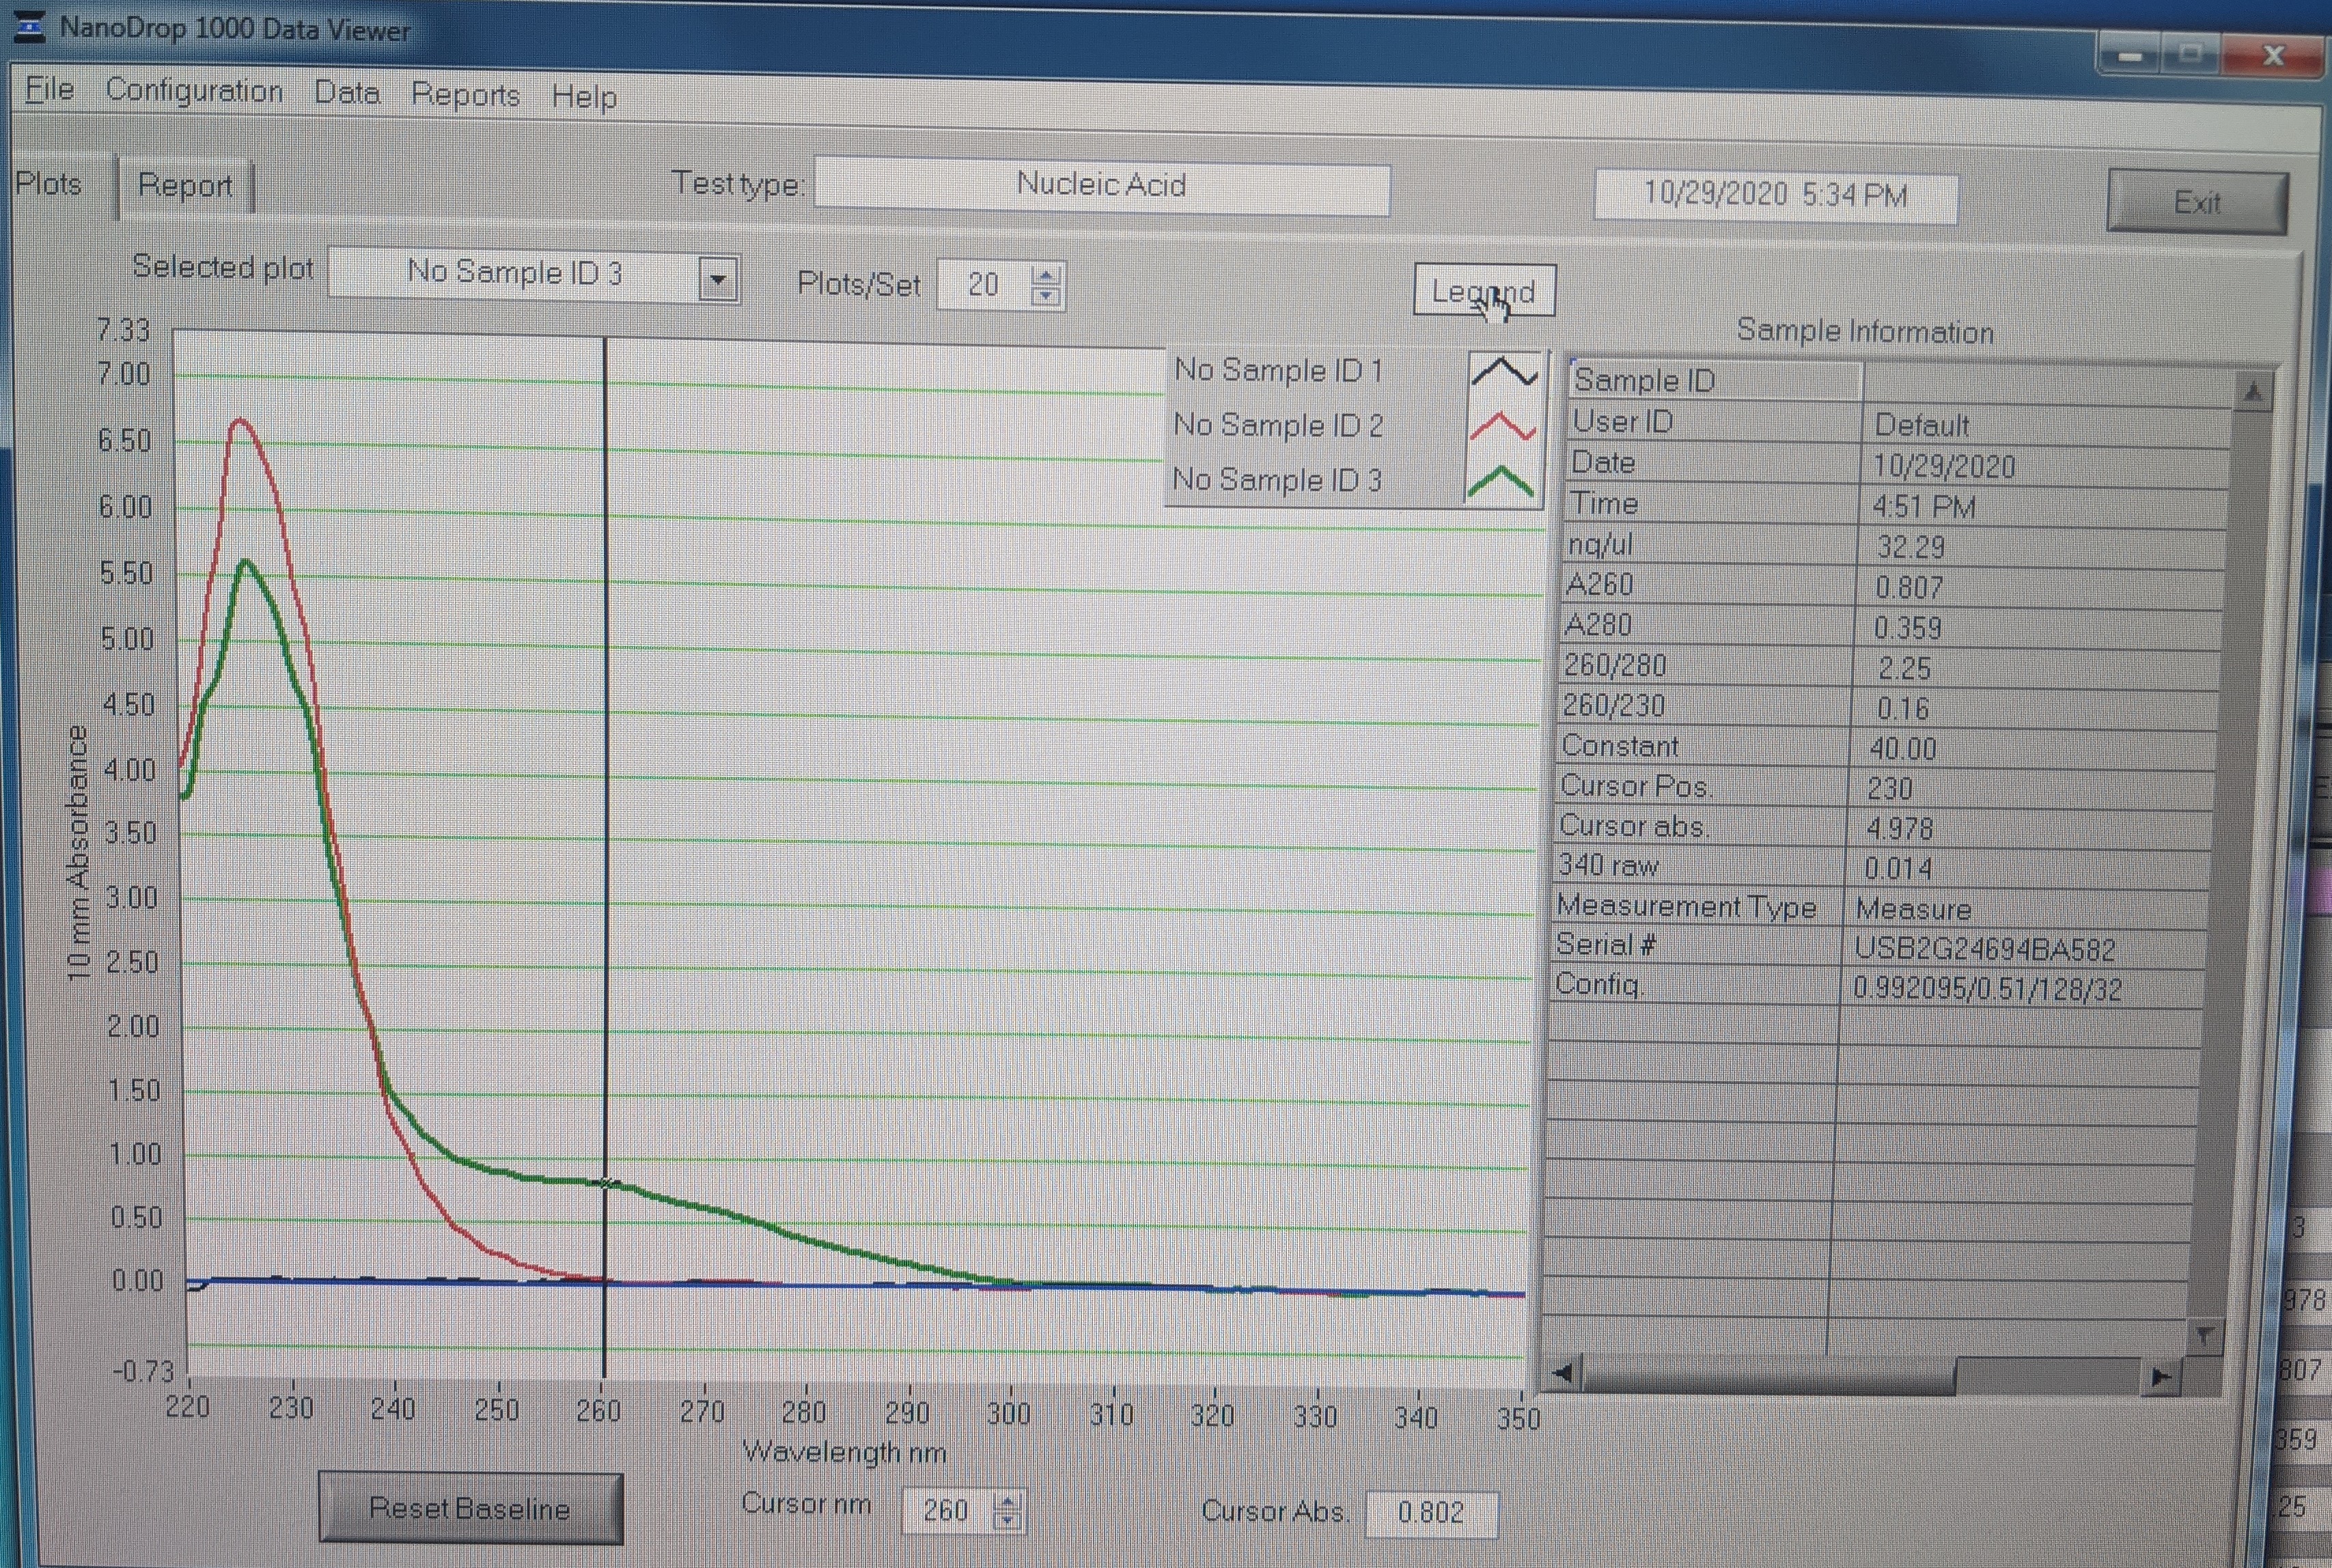Click the Cursor nm input field
2332x1568 pixels.
(946, 1510)
